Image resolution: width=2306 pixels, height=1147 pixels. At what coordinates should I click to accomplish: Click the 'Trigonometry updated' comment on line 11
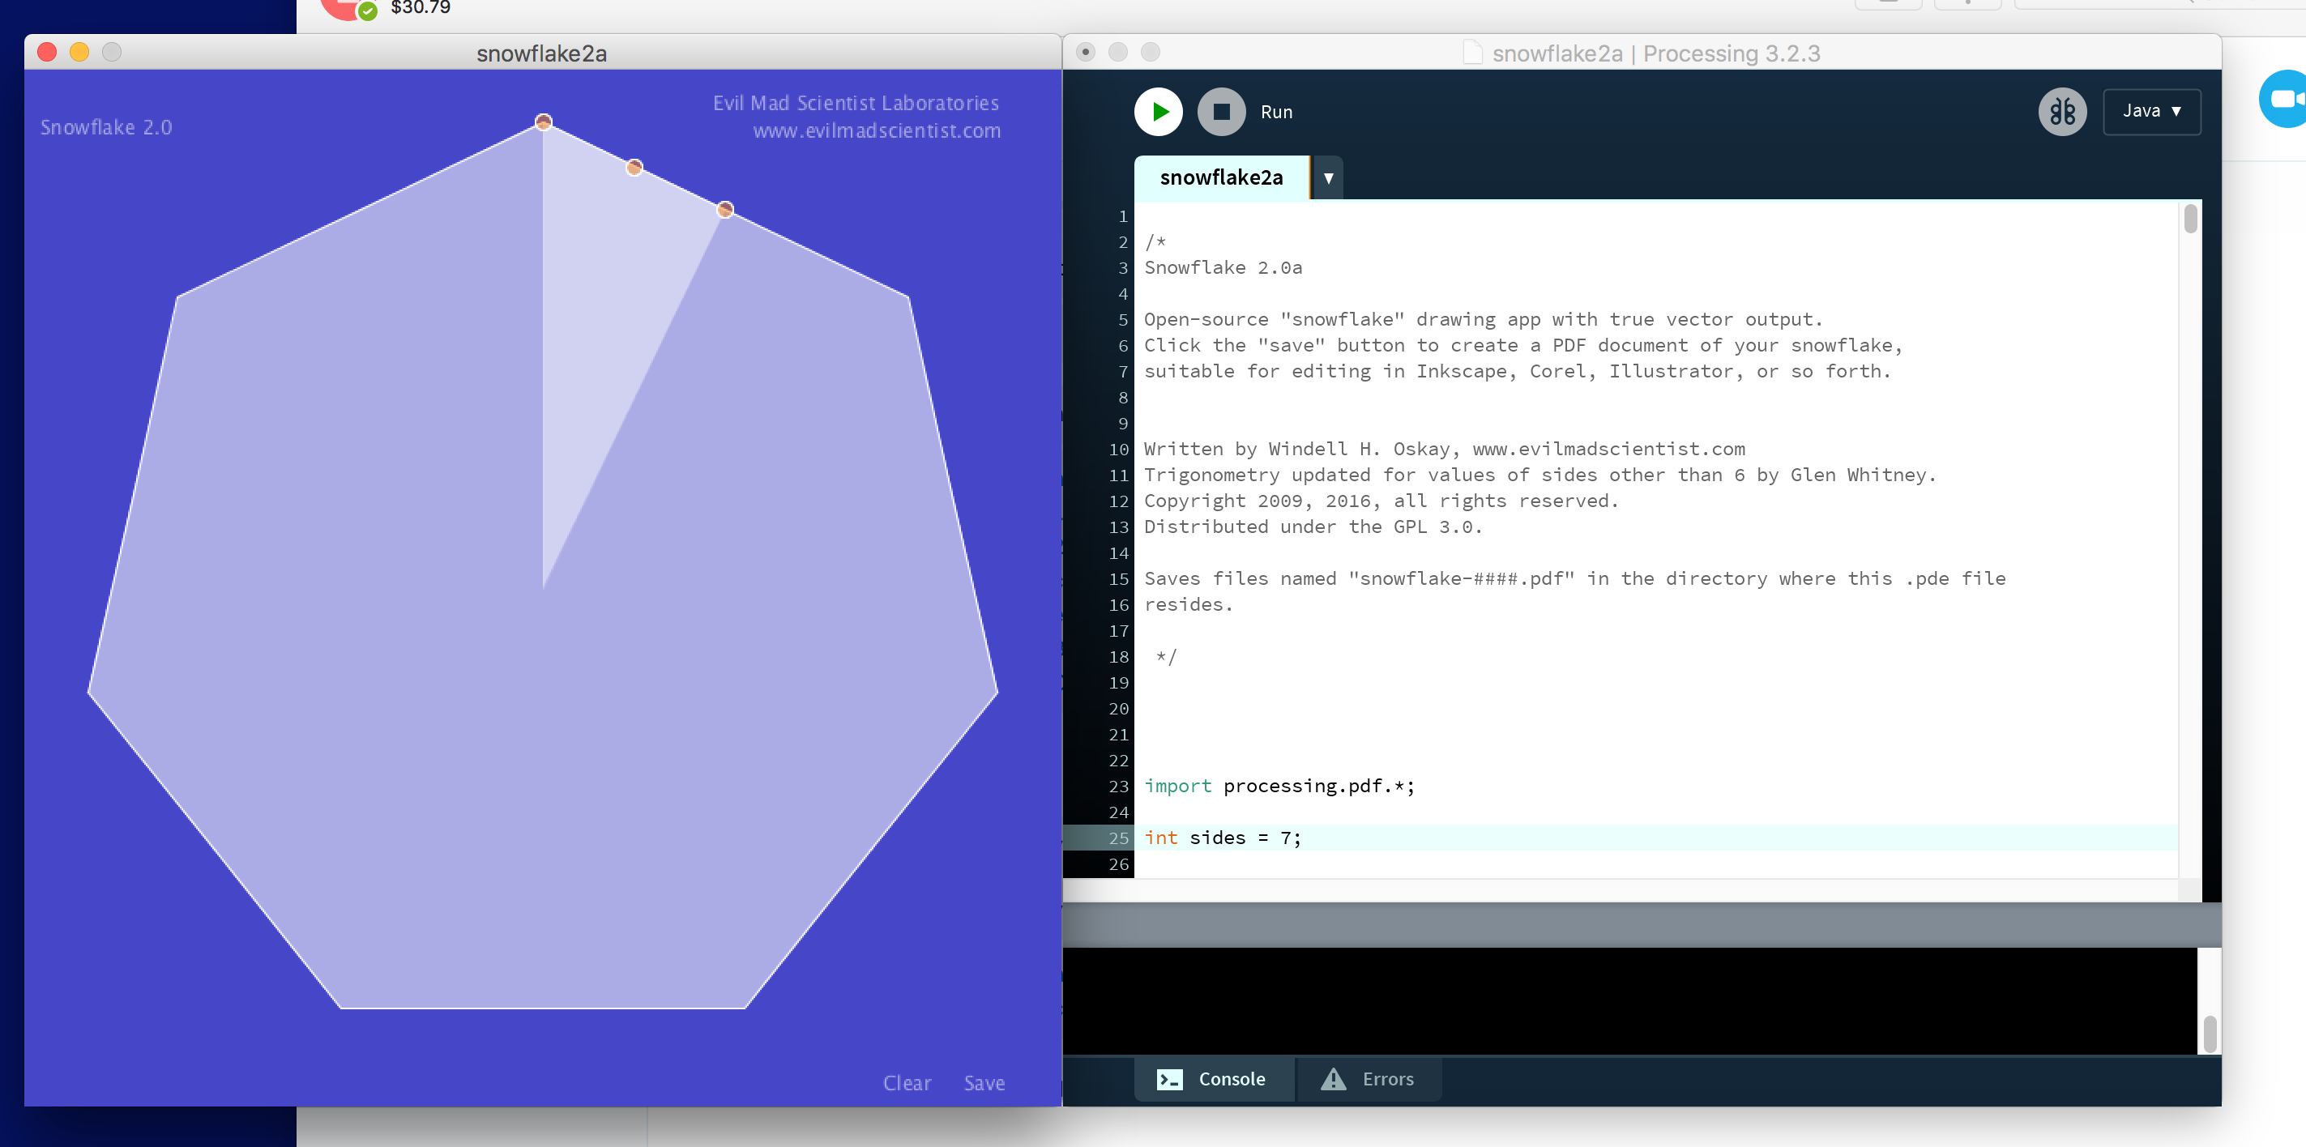coord(1539,475)
